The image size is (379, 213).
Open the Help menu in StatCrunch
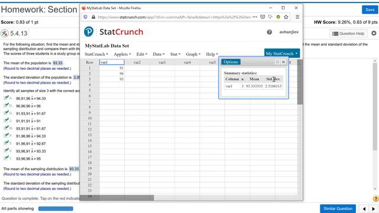click(212, 54)
